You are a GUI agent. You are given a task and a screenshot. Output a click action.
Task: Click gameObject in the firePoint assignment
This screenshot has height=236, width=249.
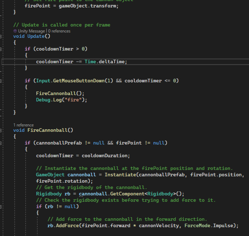[x=73, y=6]
